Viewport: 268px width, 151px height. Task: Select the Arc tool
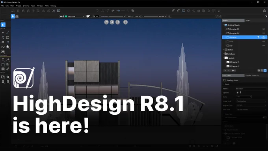(8, 42)
